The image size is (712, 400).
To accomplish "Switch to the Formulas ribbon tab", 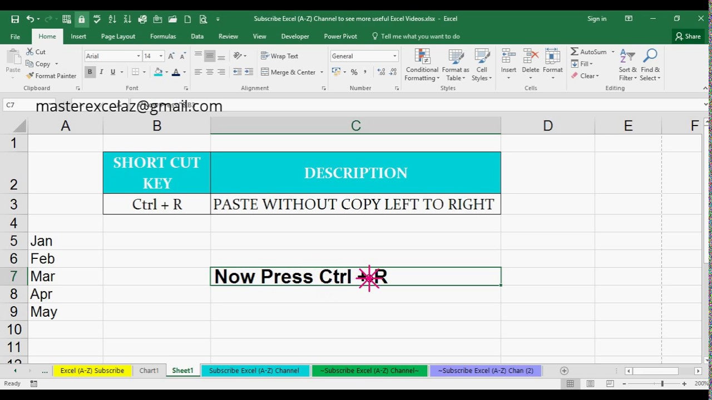I will click(x=162, y=36).
